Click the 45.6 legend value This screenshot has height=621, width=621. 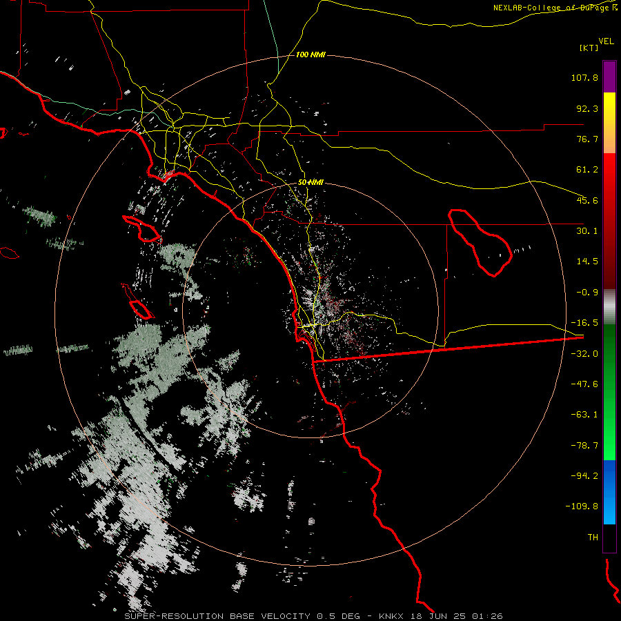587,200
